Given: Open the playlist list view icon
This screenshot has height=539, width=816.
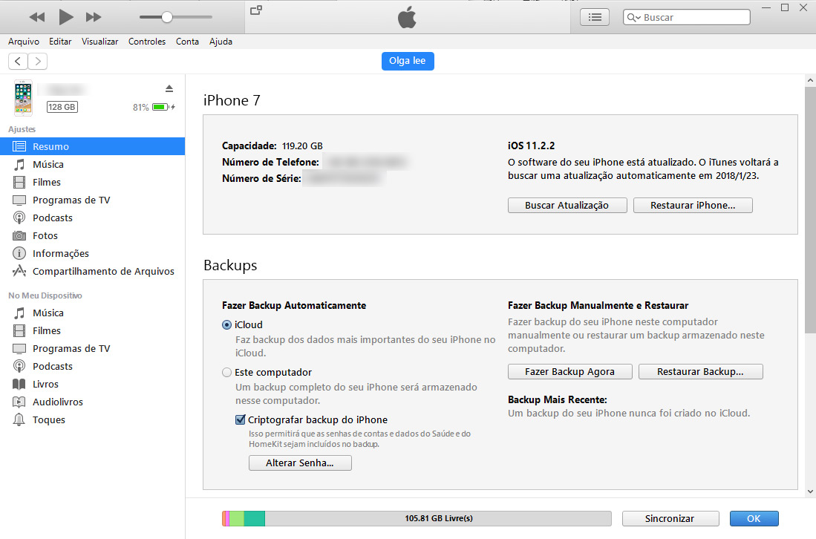Looking at the screenshot, I should (x=594, y=16).
